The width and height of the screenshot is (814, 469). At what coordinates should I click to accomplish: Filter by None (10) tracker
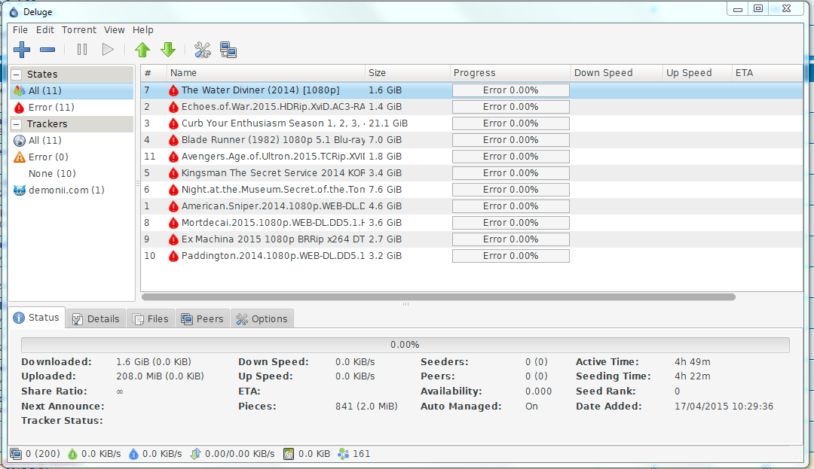tap(72, 174)
